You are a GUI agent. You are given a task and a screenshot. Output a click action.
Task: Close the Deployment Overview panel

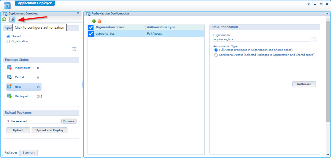click(78, 13)
